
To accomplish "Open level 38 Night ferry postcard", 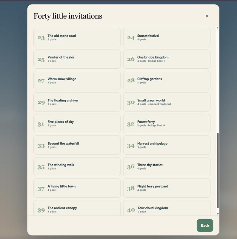I will pyautogui.click(x=167, y=188).
